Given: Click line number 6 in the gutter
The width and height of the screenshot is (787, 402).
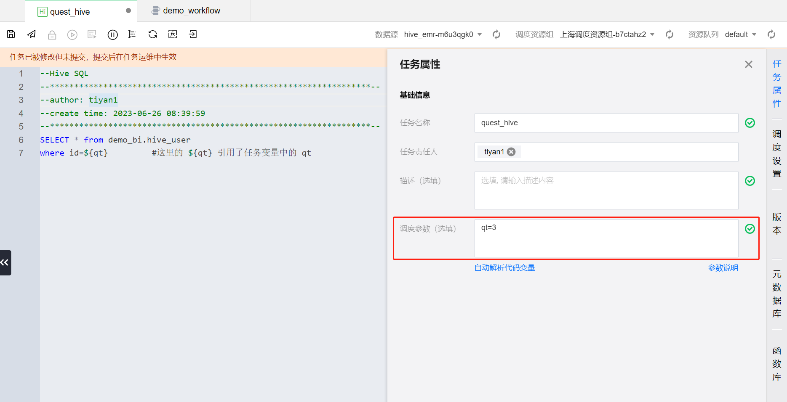Looking at the screenshot, I should (21, 140).
